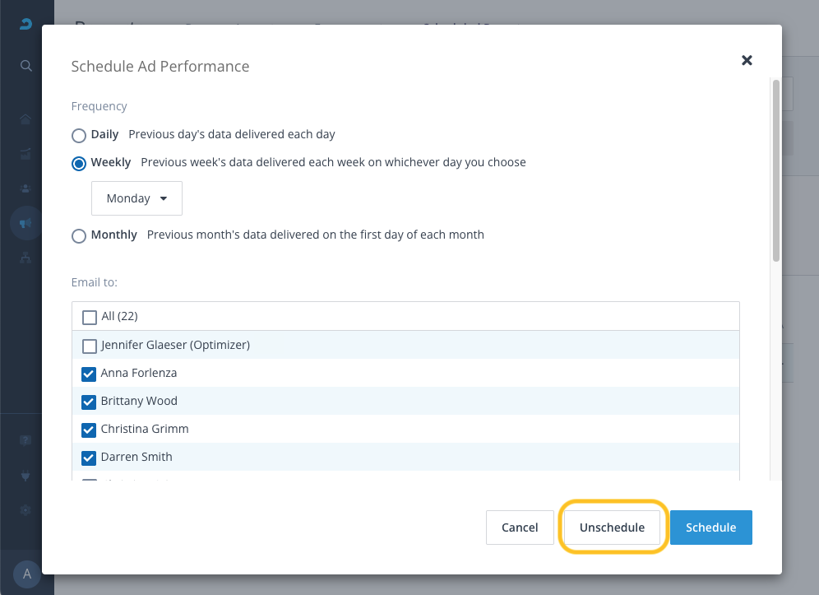819x595 pixels.
Task: Select the megaphone ads icon in sidebar
Action: (25, 223)
